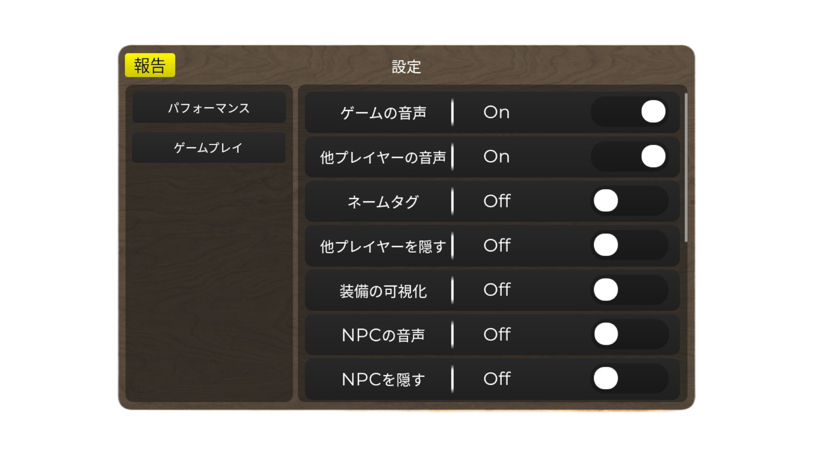This screenshot has width=813, height=457.
Task: Enable the 装備の可視化 toggle switch
Action: [629, 290]
